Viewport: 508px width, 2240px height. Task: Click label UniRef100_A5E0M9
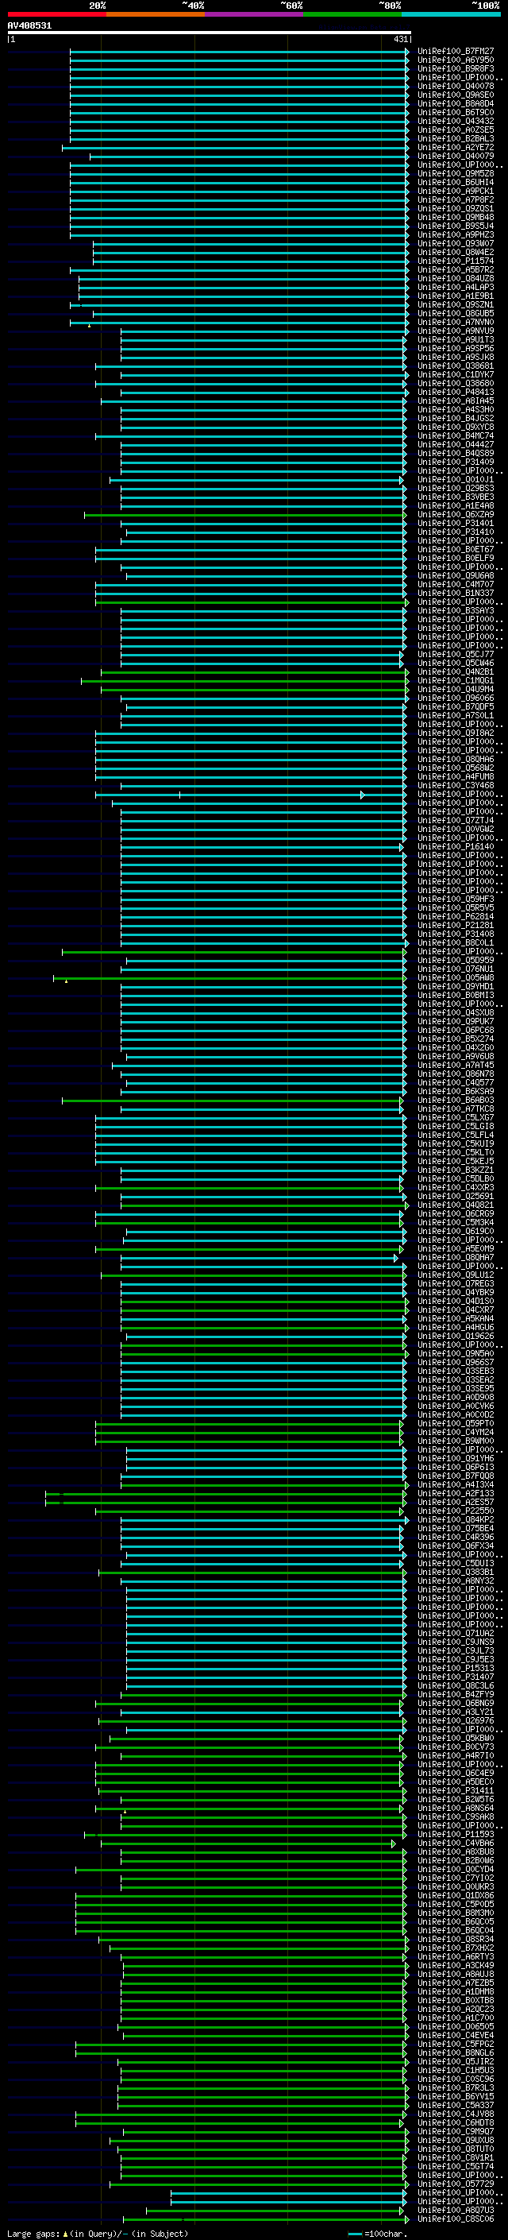tap(456, 1248)
